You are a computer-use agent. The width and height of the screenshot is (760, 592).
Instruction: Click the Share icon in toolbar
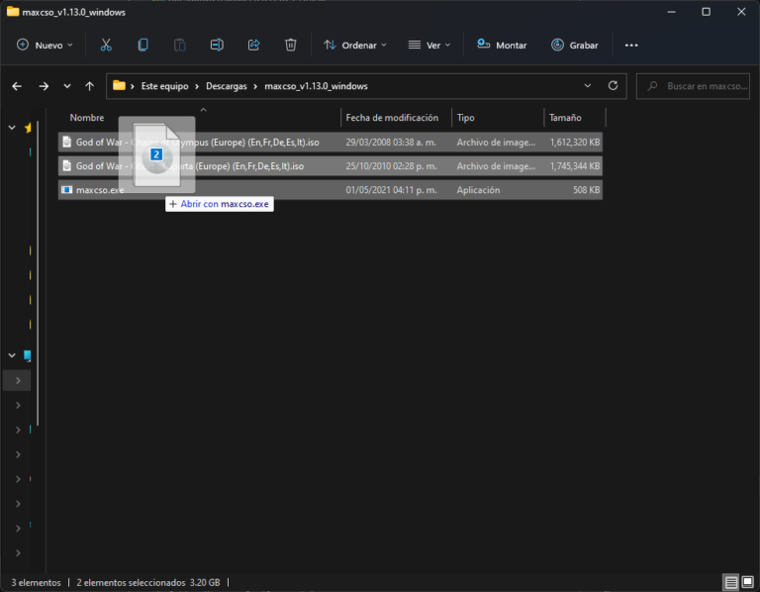click(x=253, y=45)
